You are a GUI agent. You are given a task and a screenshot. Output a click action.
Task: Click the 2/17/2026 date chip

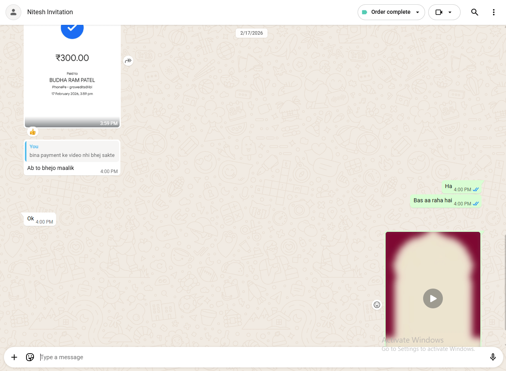pos(251,33)
